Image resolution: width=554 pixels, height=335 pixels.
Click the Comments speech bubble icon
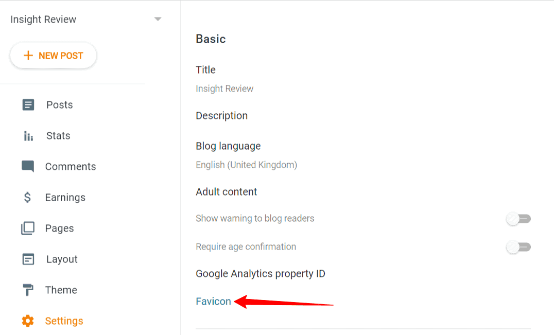[x=27, y=166]
